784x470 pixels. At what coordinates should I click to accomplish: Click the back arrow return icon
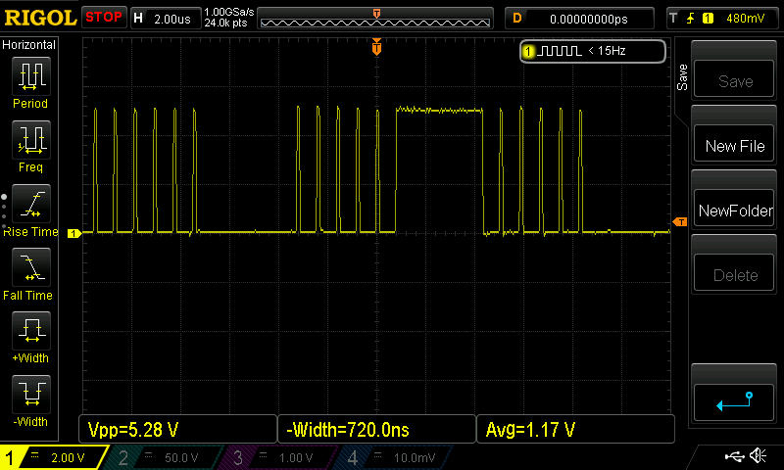(734, 401)
